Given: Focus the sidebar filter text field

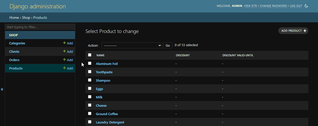Looking at the screenshot, I should click(x=40, y=27).
